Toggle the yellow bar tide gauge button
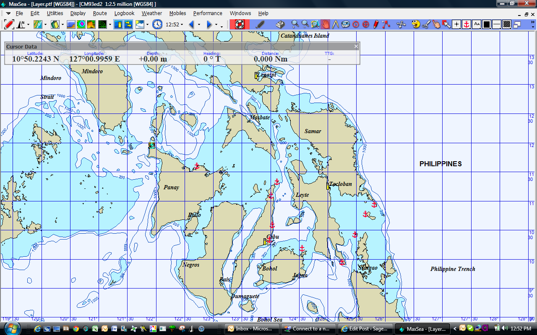The image size is (537, 335). (x=118, y=24)
